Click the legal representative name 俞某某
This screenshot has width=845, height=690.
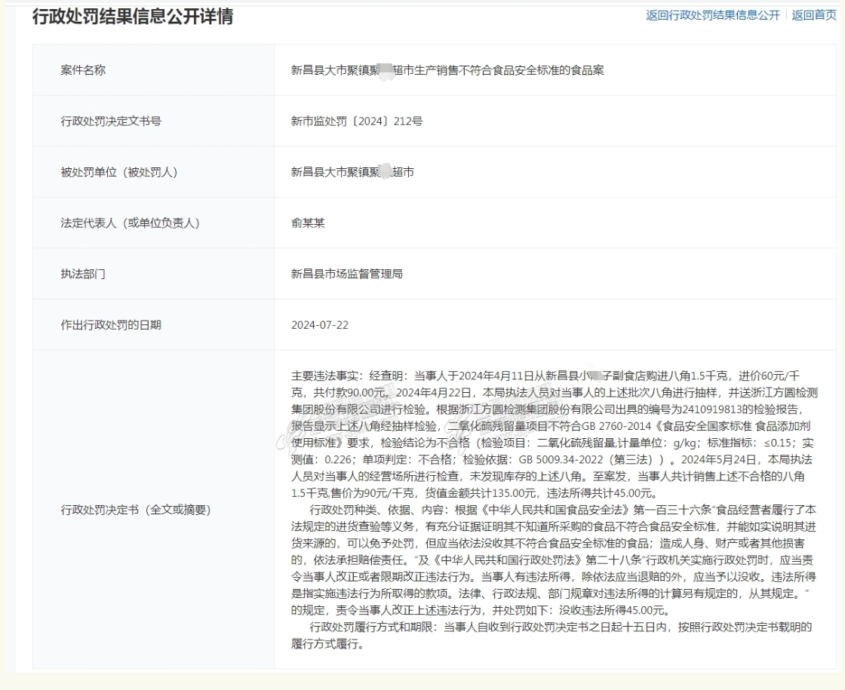click(308, 223)
